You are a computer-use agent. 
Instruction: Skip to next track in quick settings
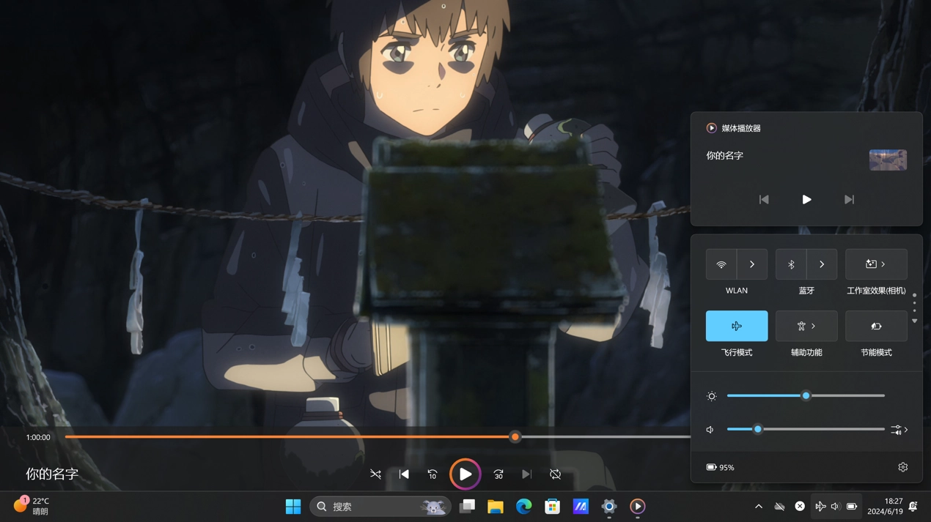849,199
